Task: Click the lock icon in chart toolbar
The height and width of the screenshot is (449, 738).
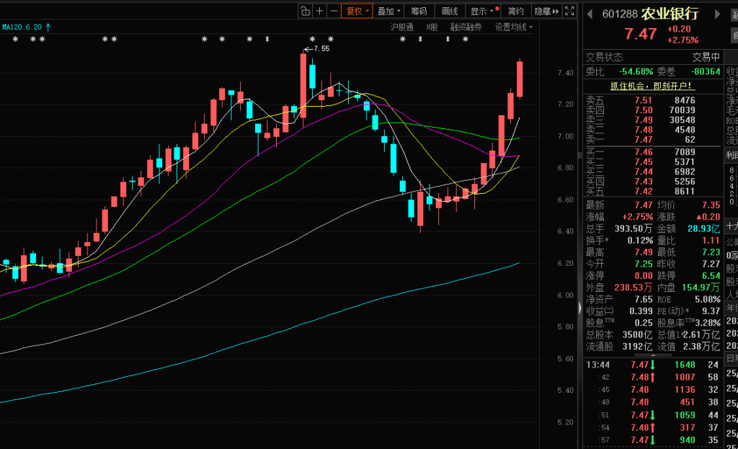Action: point(305,11)
